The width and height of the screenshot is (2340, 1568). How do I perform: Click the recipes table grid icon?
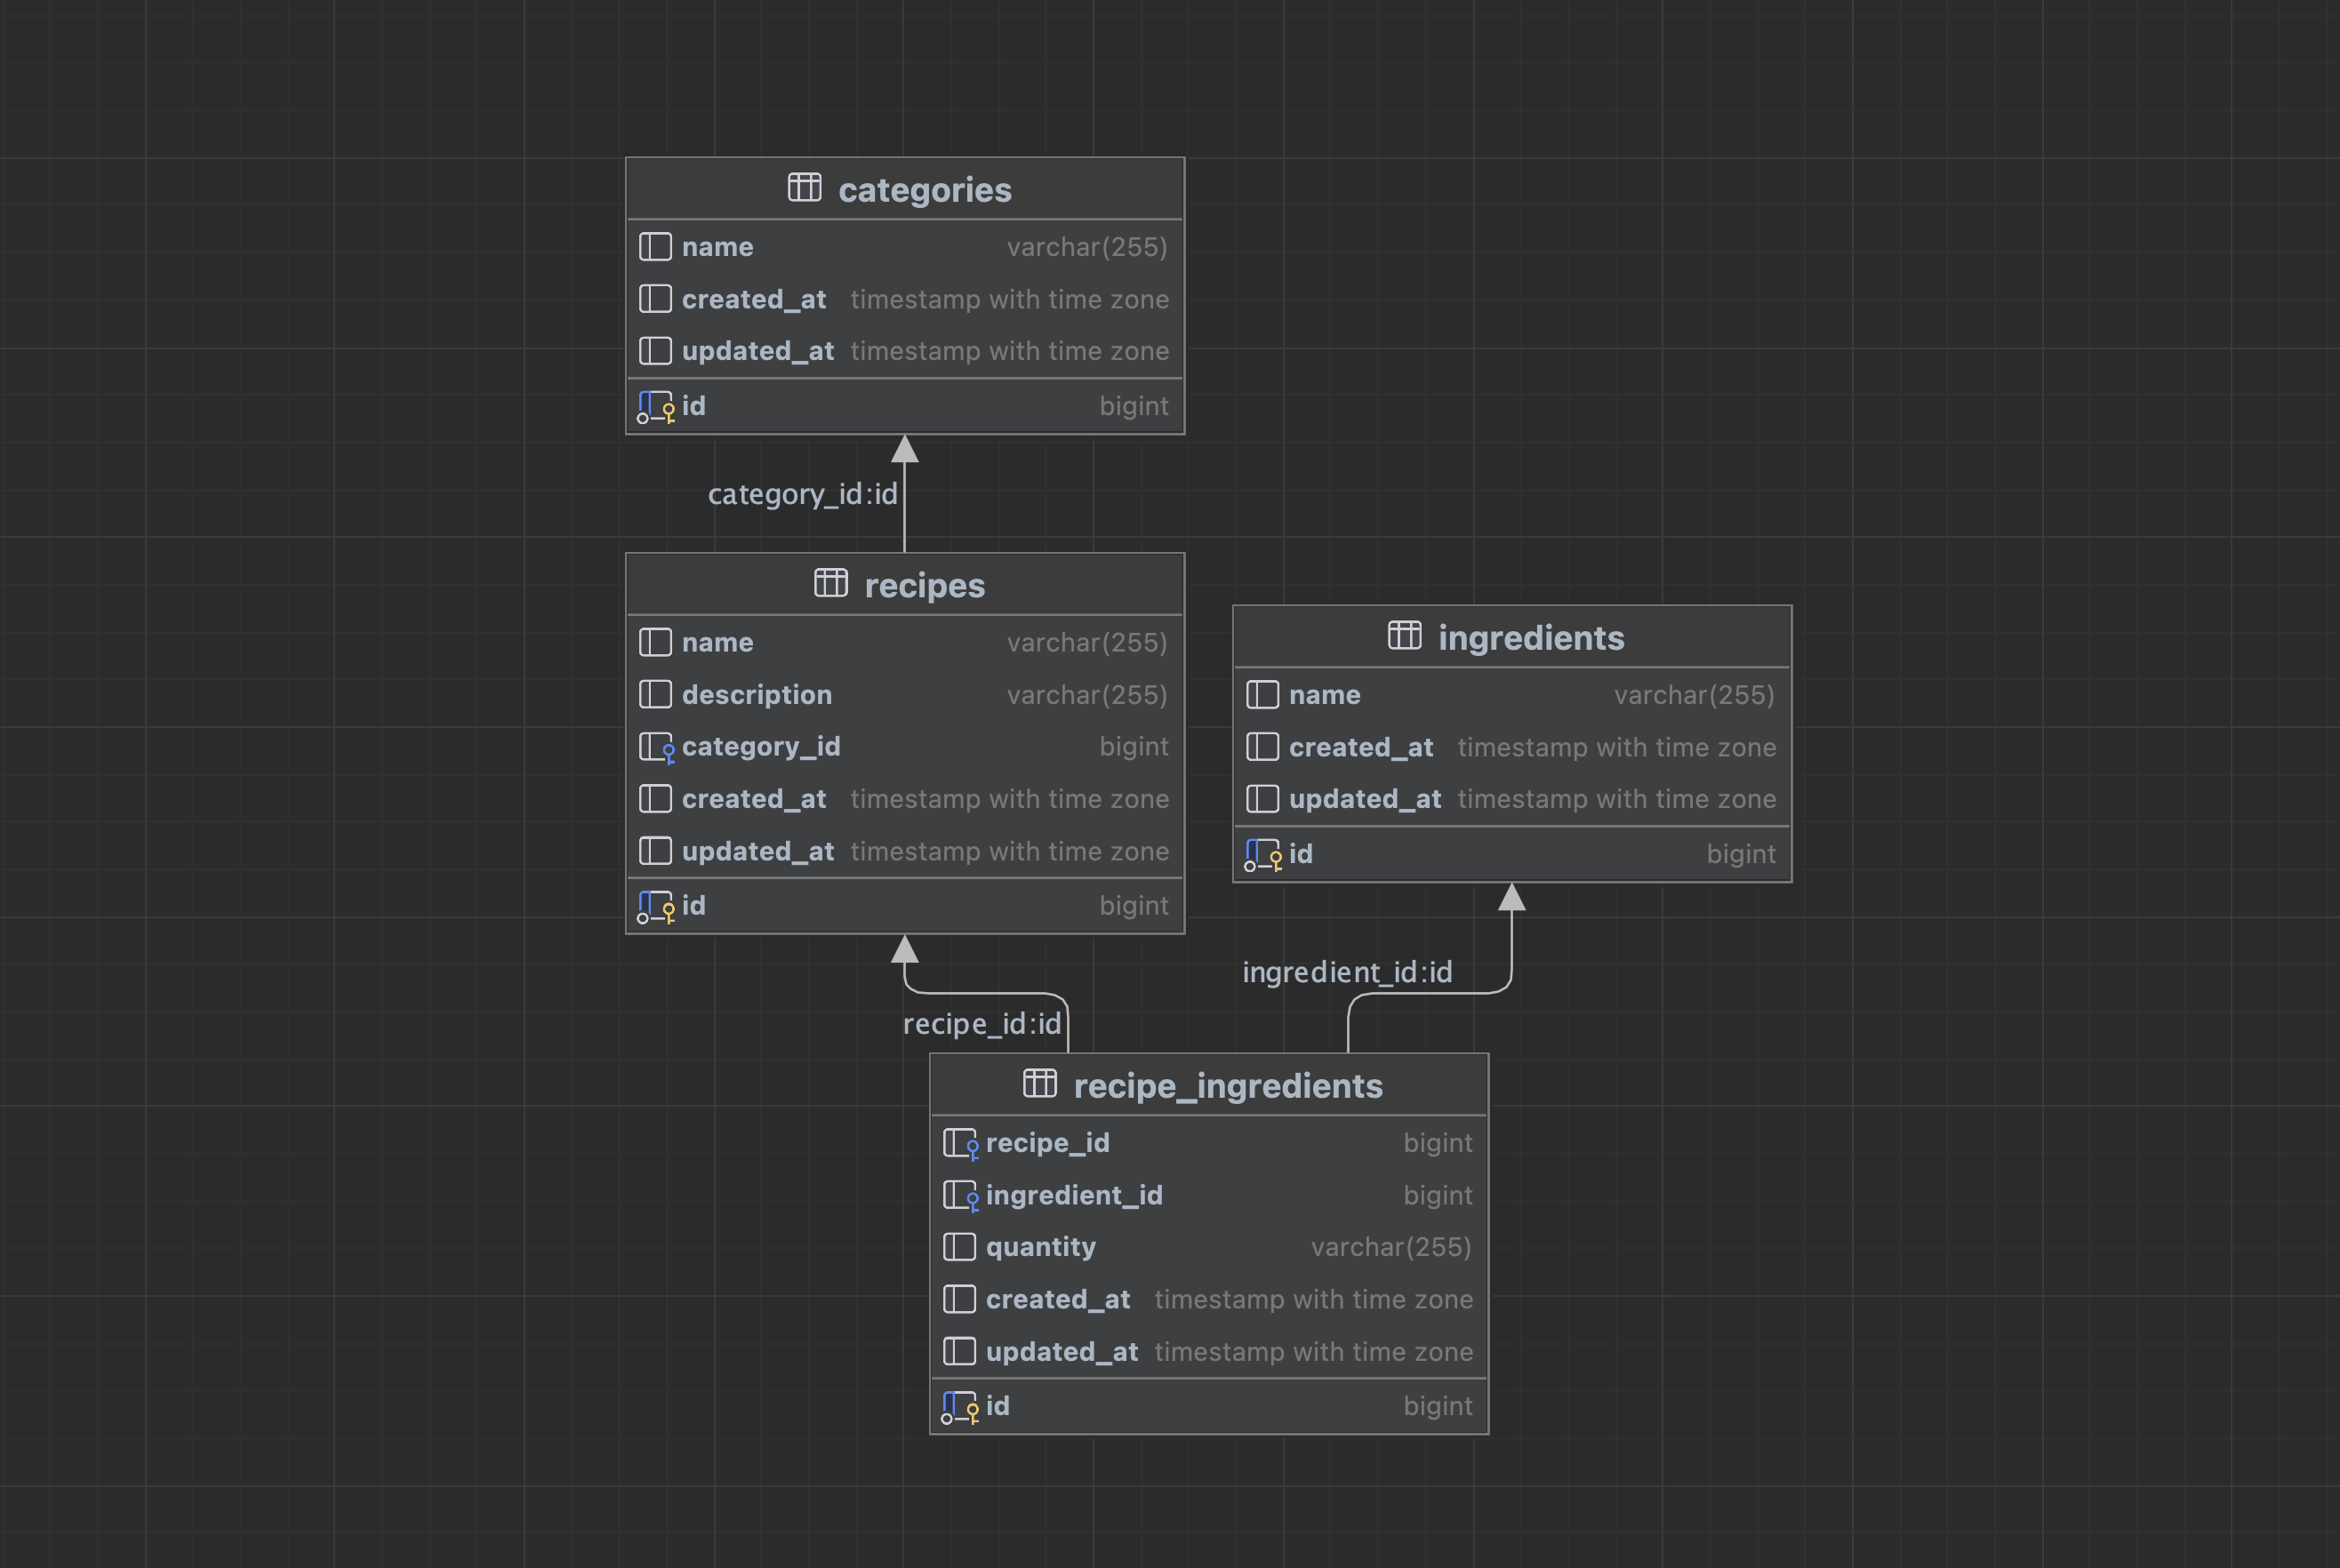tap(830, 583)
